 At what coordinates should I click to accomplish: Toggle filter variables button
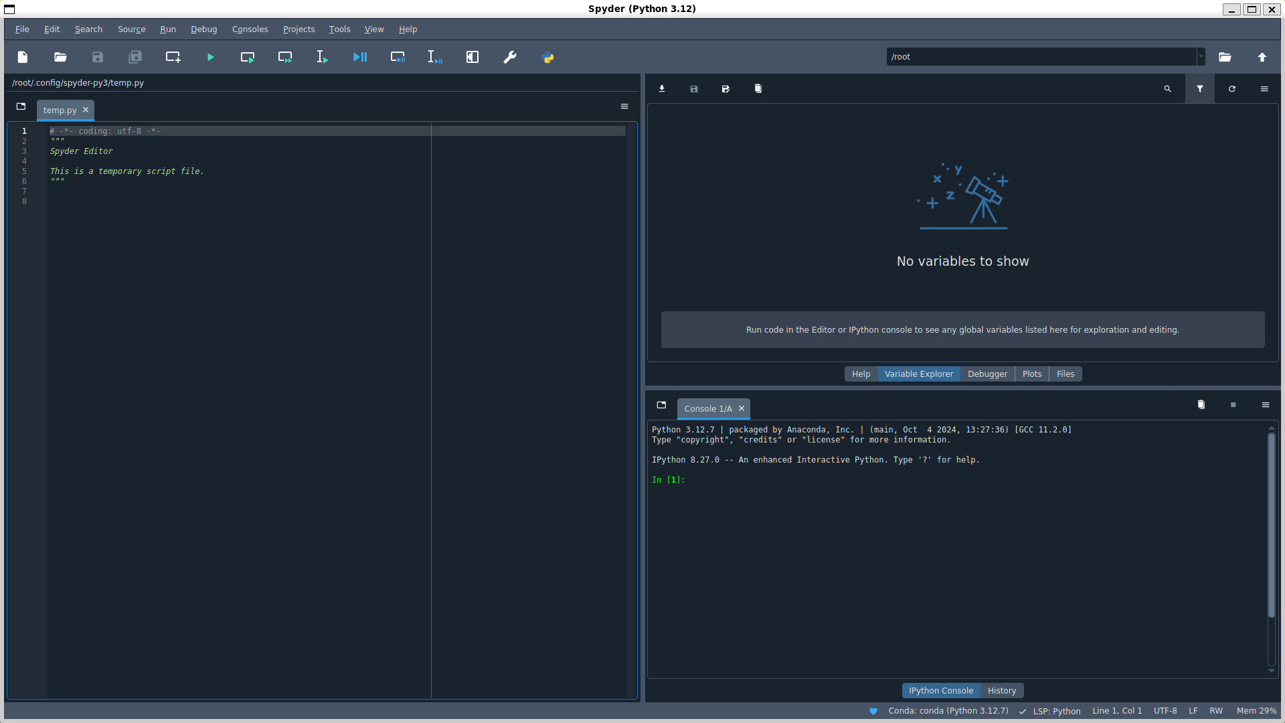click(x=1200, y=89)
